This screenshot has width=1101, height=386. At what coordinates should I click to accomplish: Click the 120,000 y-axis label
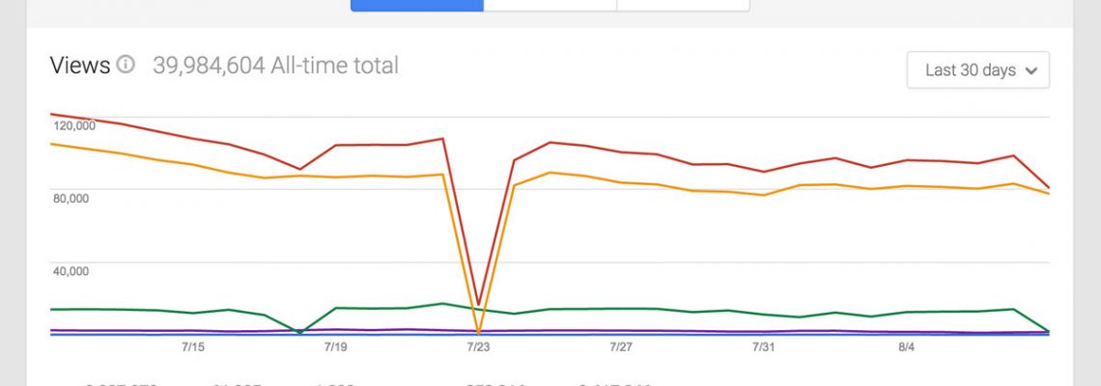(73, 125)
